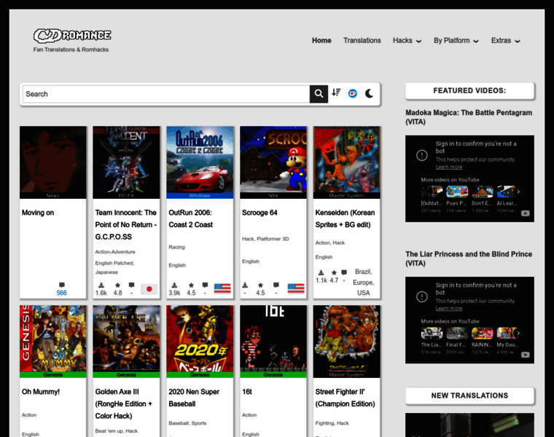Viewport: 554px width, 437px height.
Task: Open the 16t game title
Action: click(247, 392)
